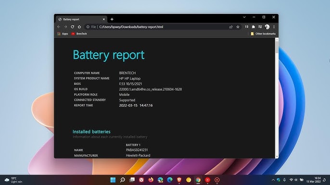
Task: Bookmark this page with the star icon
Action: [x=238, y=27]
